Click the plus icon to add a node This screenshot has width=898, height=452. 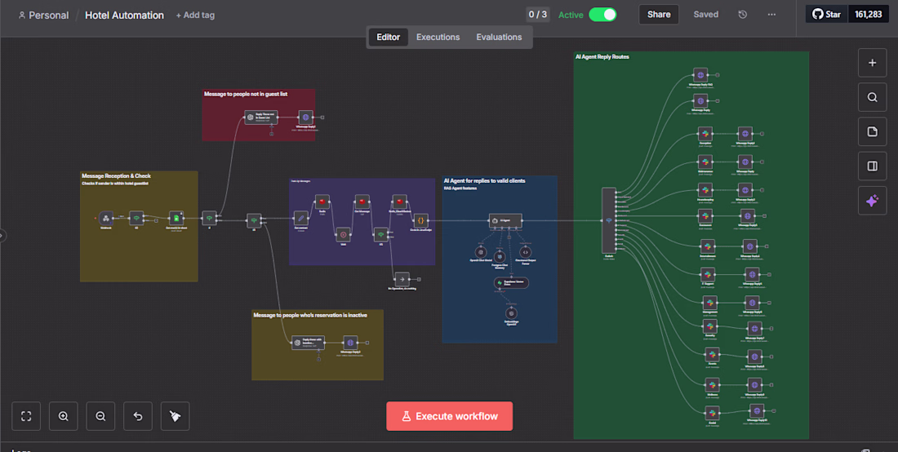(x=872, y=63)
